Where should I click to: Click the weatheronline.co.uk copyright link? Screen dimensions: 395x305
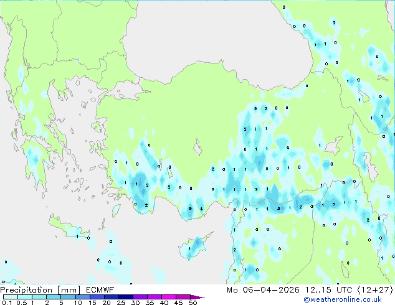point(351,300)
